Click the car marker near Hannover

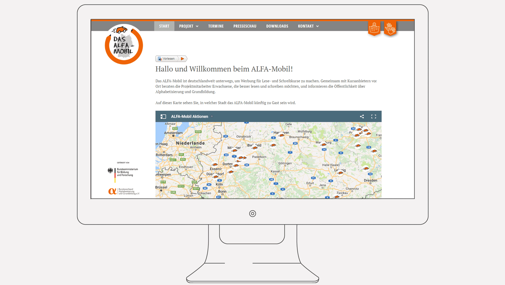(281, 136)
